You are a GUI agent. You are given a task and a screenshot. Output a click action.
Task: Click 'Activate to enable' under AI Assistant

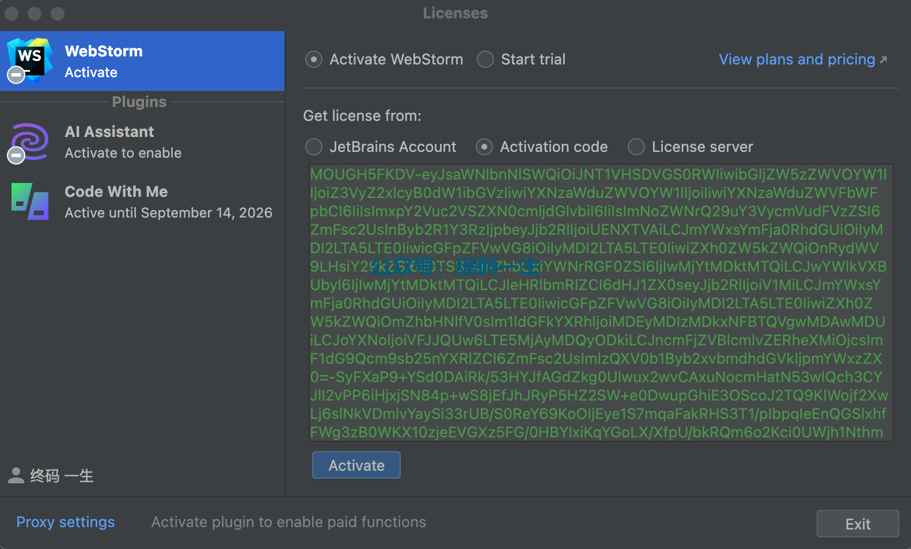[123, 153]
